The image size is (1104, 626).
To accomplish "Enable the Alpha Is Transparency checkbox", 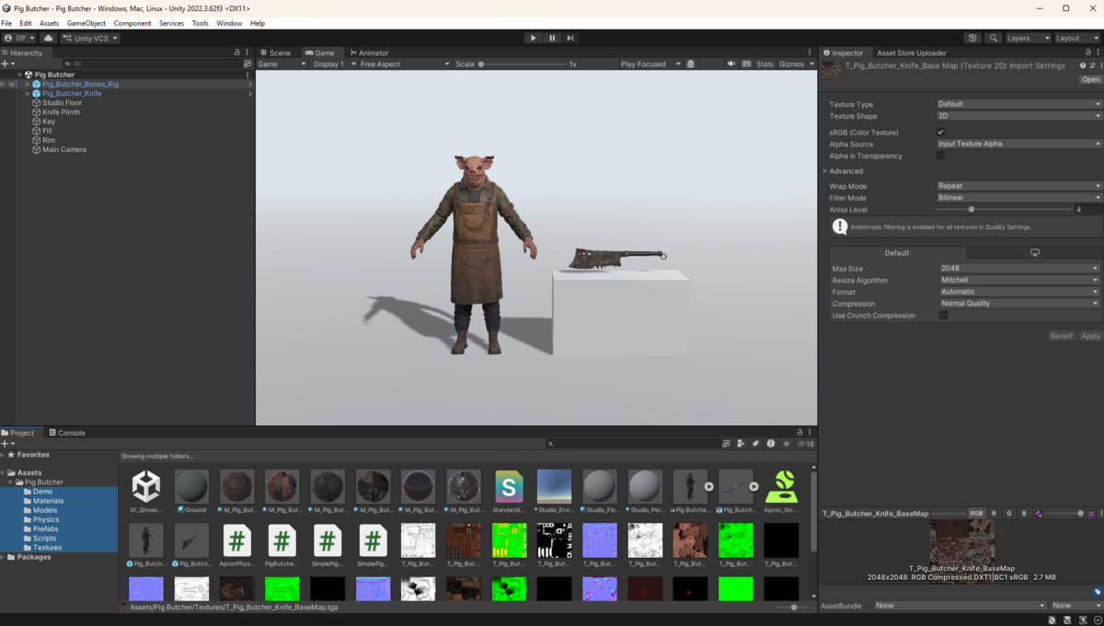I will click(x=940, y=156).
